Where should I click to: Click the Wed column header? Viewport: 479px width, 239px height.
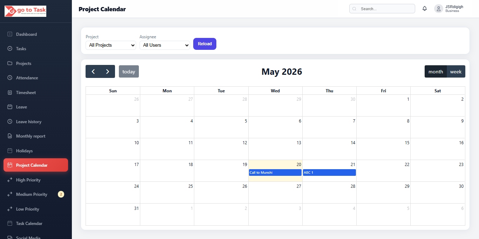(275, 91)
